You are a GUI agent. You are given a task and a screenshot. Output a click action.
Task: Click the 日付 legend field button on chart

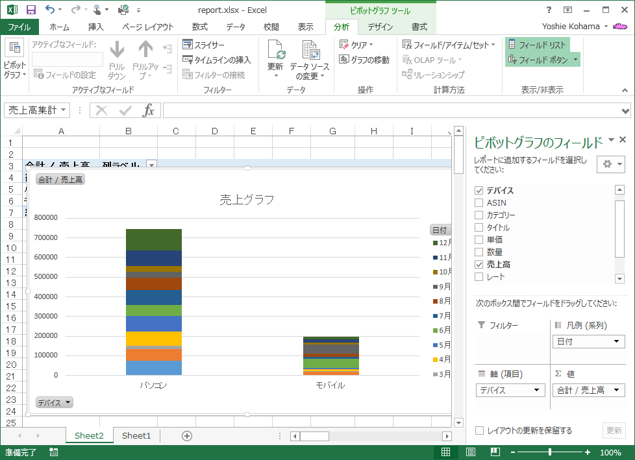[440, 230]
